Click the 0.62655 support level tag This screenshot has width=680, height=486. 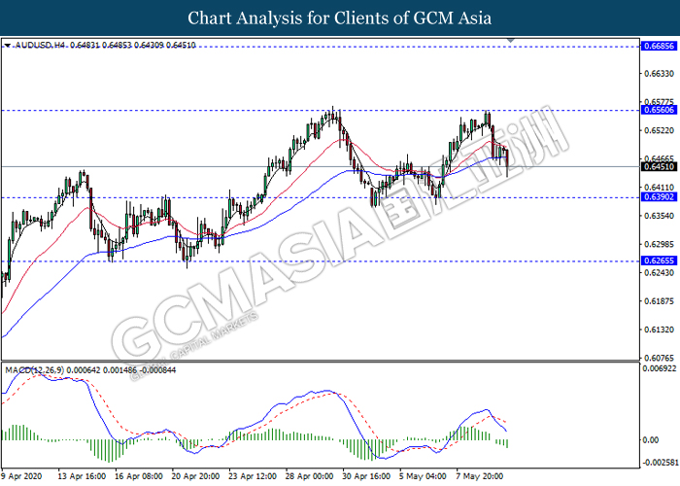(656, 261)
